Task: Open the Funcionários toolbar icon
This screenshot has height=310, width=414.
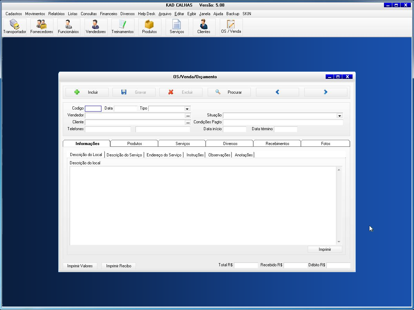Action: [68, 27]
